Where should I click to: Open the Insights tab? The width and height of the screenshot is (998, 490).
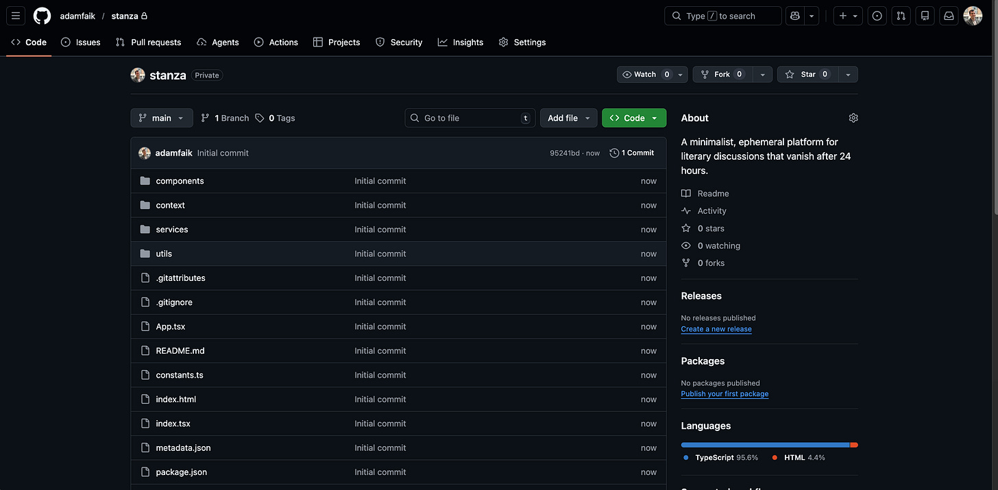coord(461,42)
